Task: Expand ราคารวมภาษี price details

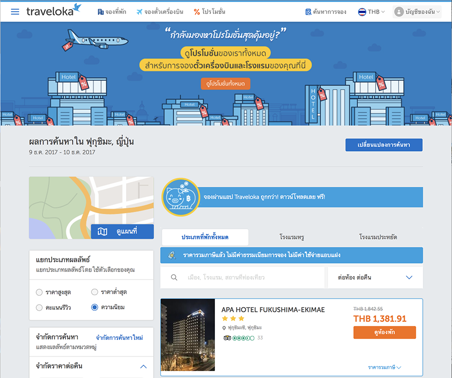Action: tap(385, 367)
